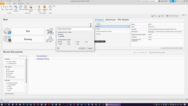188x106 pixels.
Task: Switch to the Collaborate ribbon tab
Action: pyautogui.click(x=21, y=4)
